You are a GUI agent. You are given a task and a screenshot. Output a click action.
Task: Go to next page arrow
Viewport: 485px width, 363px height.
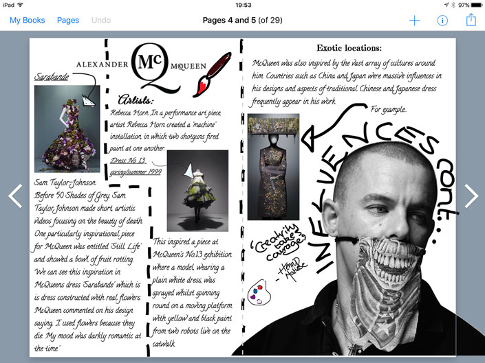click(471, 196)
